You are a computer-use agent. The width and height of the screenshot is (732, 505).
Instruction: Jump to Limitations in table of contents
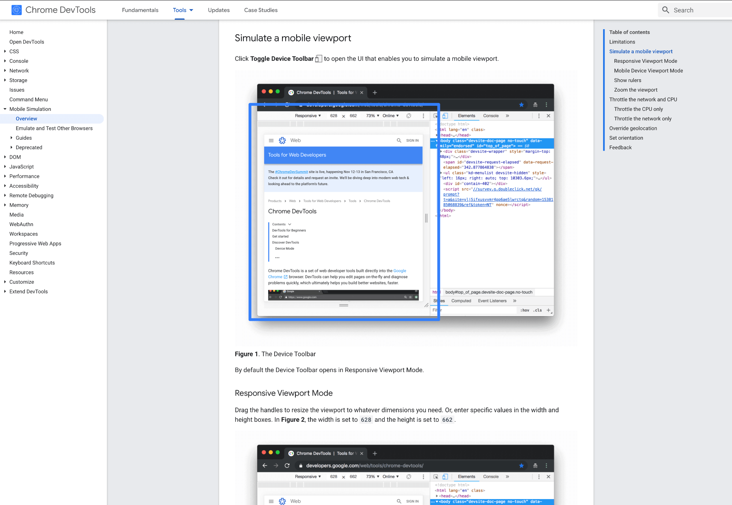tap(622, 42)
